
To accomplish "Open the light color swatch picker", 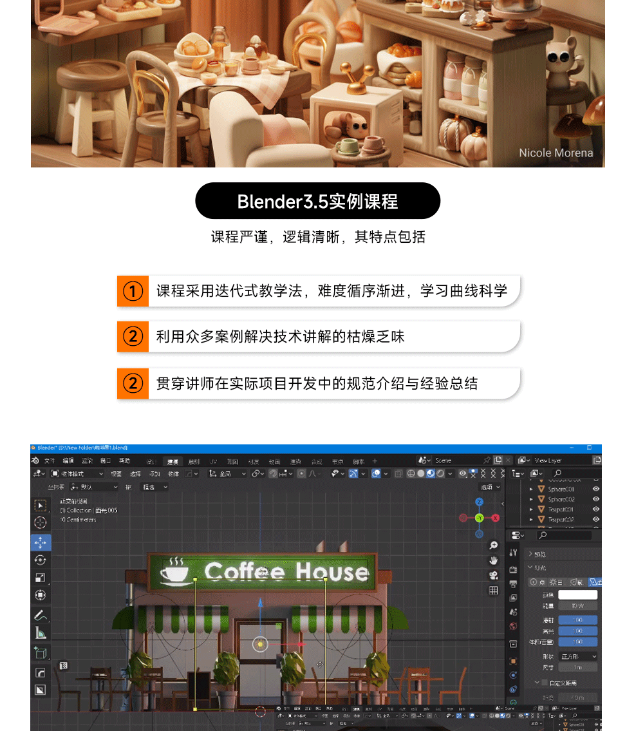I will pyautogui.click(x=577, y=594).
